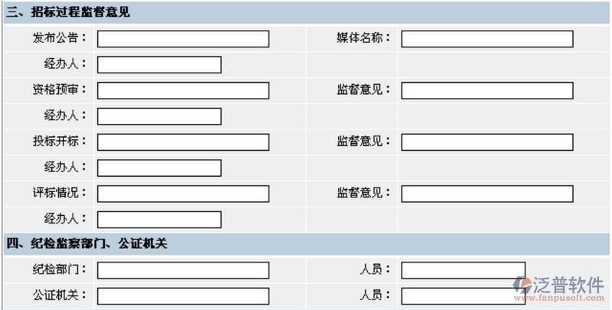Click the 经办人 field below 资格预审
Viewport: 612px width, 310px height.
coord(159,116)
